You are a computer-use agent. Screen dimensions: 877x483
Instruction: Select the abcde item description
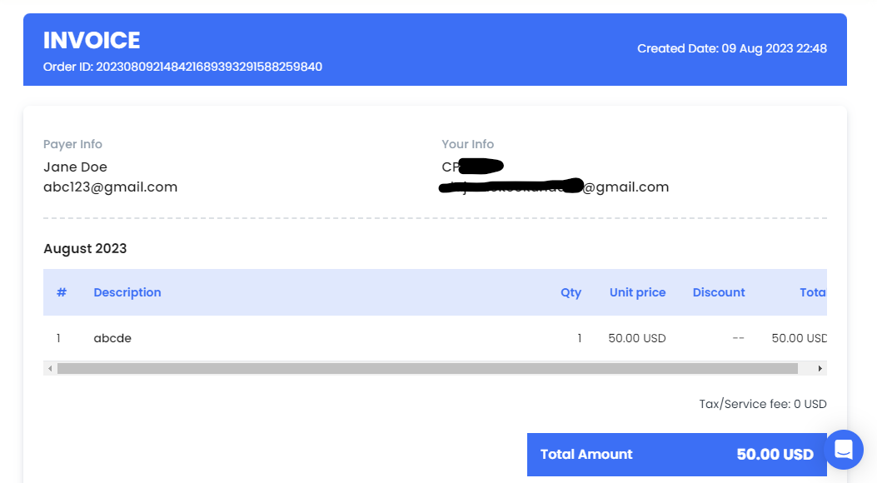point(112,338)
